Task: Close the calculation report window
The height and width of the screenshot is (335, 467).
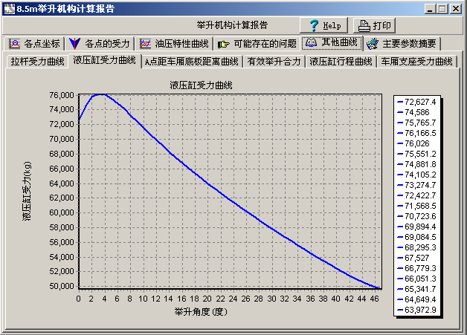Action: tap(456, 9)
